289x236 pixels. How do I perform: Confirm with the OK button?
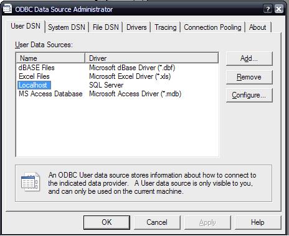tap(107, 222)
